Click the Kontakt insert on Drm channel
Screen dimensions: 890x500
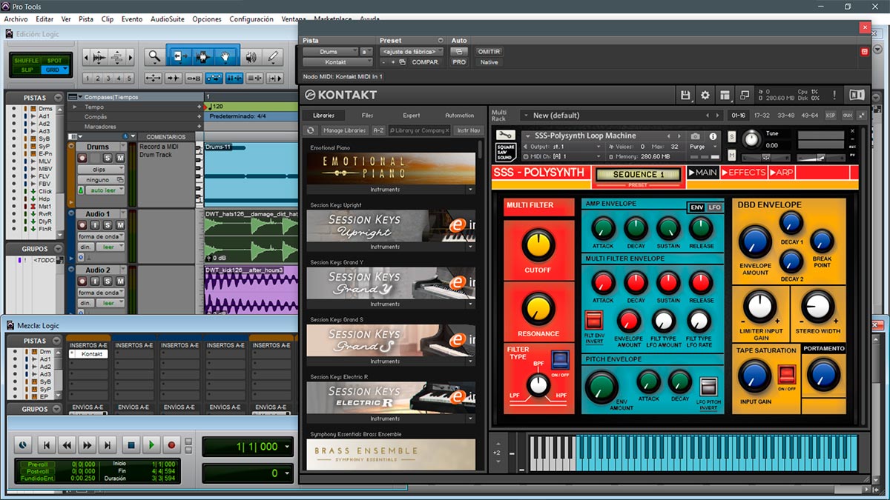pos(88,354)
